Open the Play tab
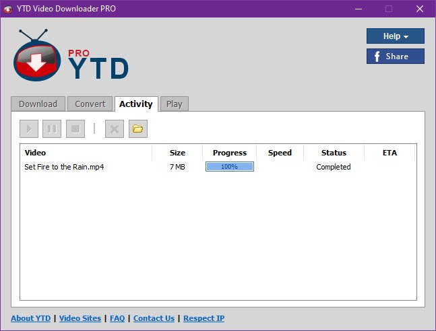 pyautogui.click(x=175, y=104)
